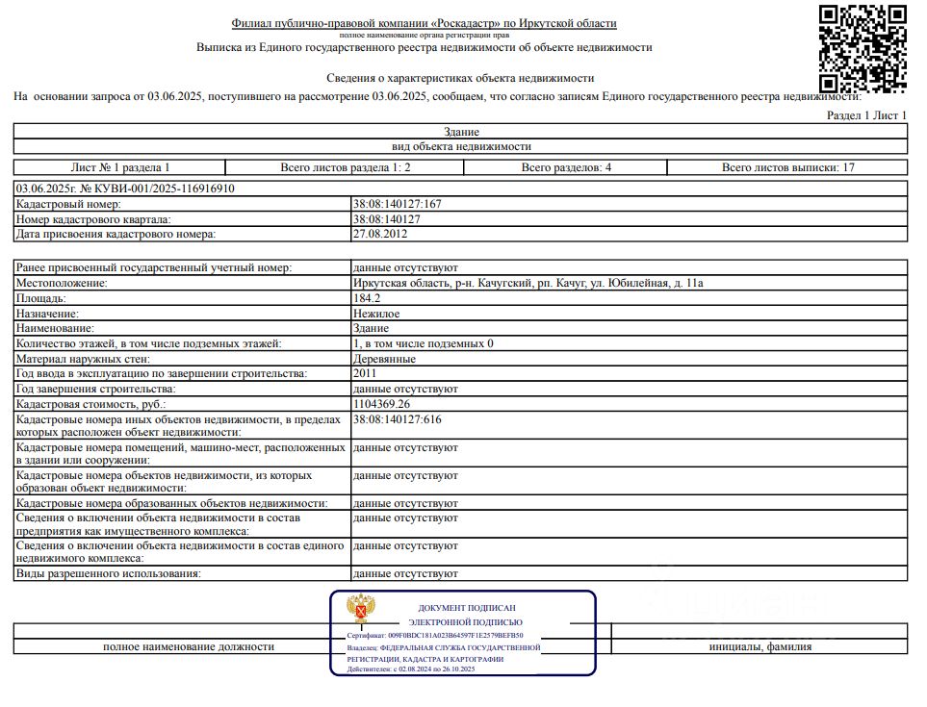Click the Russian coat of arms emblem
Viewport: 927px width, 707px height.
coord(361,609)
